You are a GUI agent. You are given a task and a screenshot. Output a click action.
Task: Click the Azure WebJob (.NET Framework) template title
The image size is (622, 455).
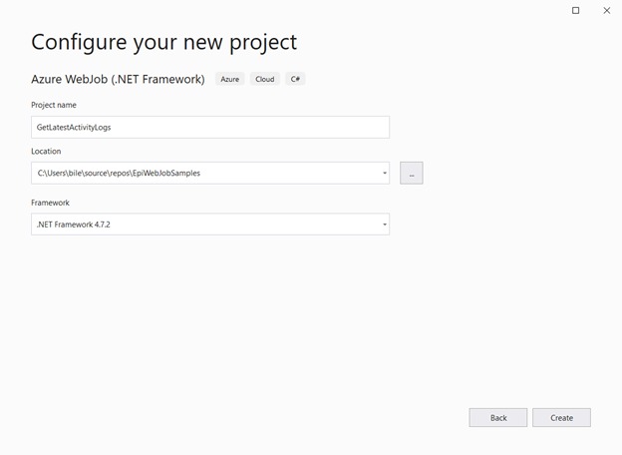click(x=118, y=79)
